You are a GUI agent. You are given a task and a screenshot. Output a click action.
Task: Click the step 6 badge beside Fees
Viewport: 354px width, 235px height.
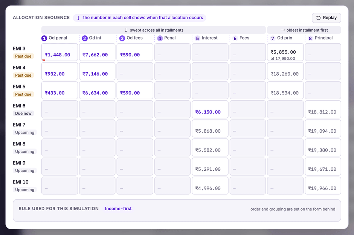[x=235, y=38]
